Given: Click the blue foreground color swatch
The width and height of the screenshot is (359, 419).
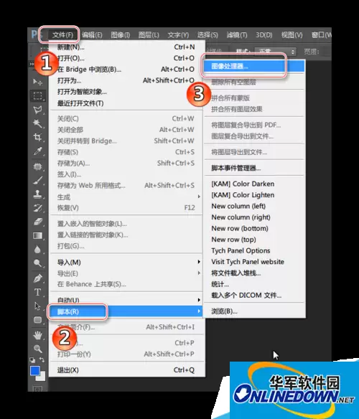Looking at the screenshot, I should coord(35,371).
